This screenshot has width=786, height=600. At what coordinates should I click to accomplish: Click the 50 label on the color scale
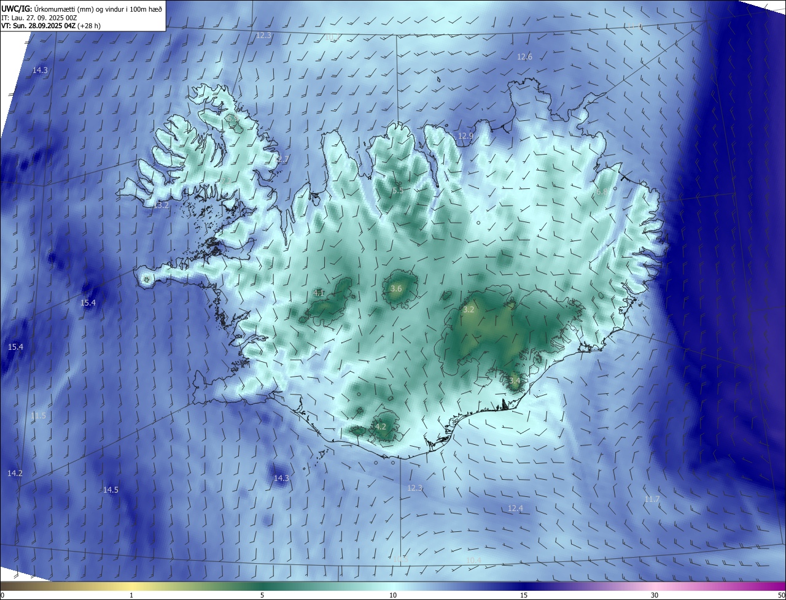781,595
